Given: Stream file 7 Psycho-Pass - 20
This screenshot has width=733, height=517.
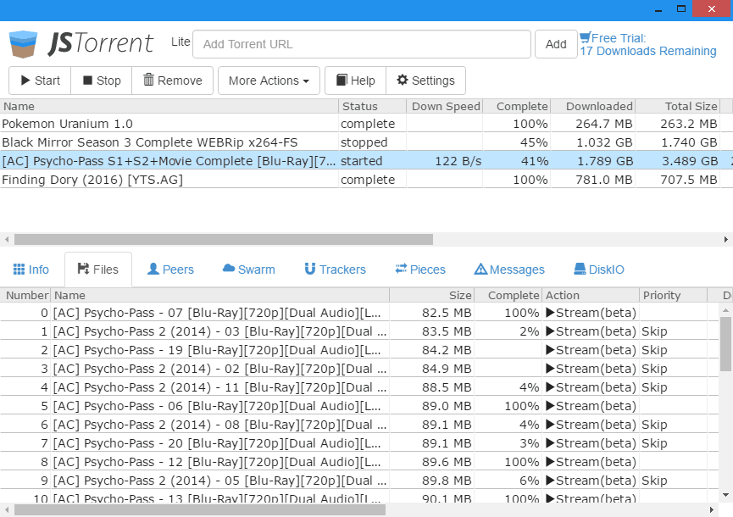Looking at the screenshot, I should tap(591, 443).
